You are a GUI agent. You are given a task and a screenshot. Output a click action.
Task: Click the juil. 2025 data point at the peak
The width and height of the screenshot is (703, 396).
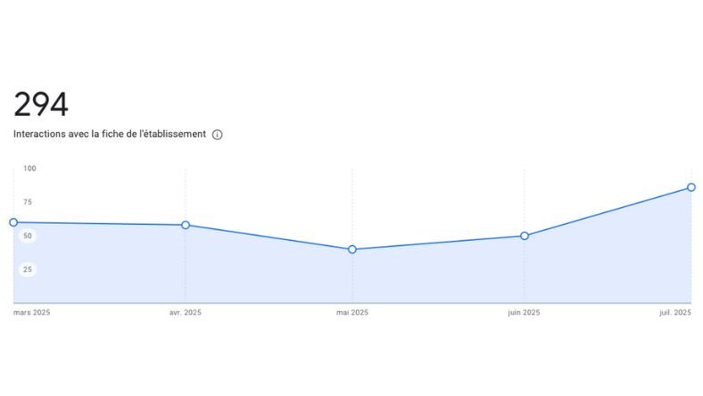691,187
